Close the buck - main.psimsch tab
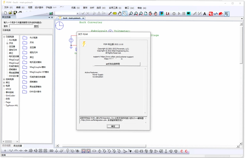 click(83, 18)
